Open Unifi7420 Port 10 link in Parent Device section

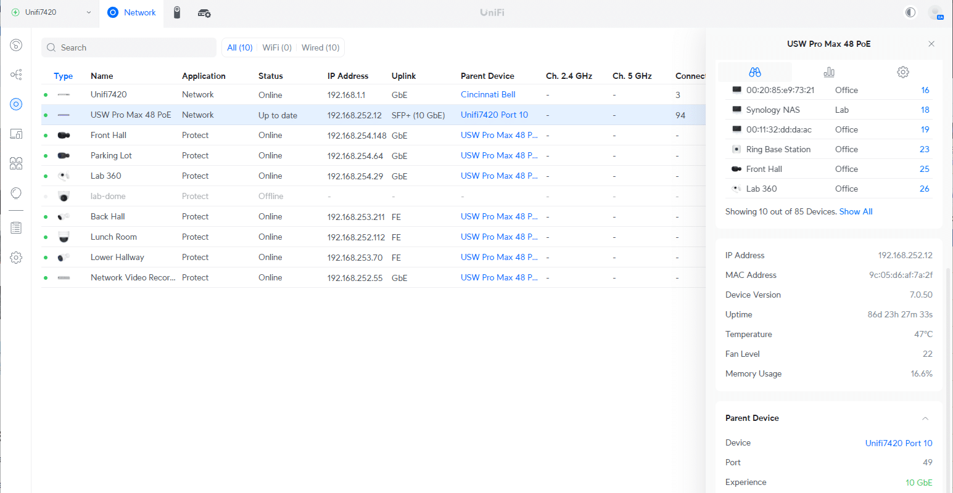[899, 443]
